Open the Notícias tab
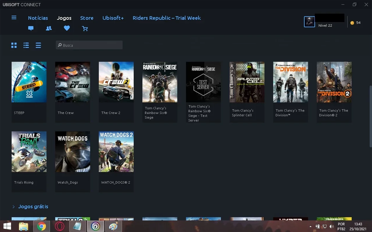The height and width of the screenshot is (232, 372). [38, 18]
